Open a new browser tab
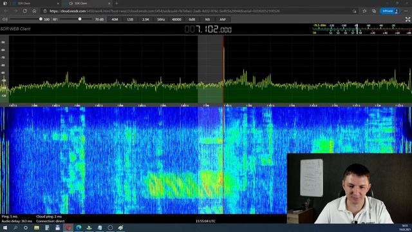This screenshot has height=232, width=412. 117,3
